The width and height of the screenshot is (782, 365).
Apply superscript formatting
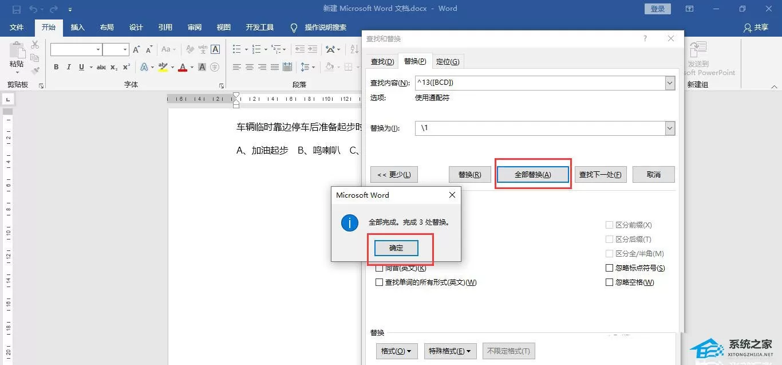[127, 67]
